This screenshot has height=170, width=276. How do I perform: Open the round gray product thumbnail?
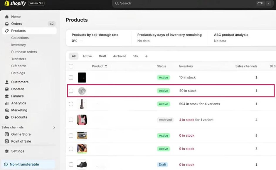pyautogui.click(x=82, y=91)
